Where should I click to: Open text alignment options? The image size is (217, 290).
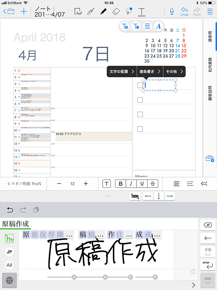tap(176, 184)
